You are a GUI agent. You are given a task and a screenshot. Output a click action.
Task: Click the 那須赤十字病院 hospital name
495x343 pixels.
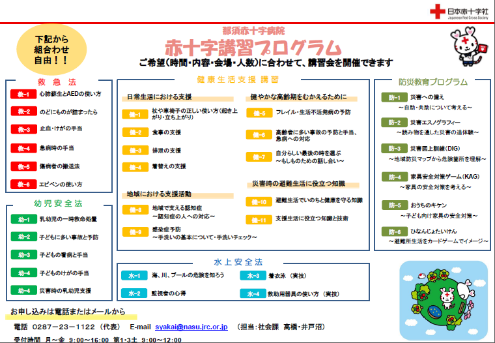point(253,31)
